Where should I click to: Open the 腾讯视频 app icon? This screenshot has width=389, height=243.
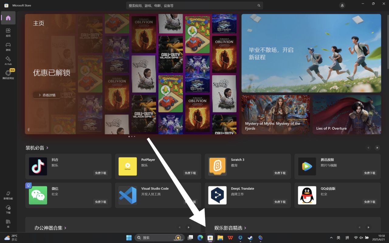pyautogui.click(x=307, y=166)
